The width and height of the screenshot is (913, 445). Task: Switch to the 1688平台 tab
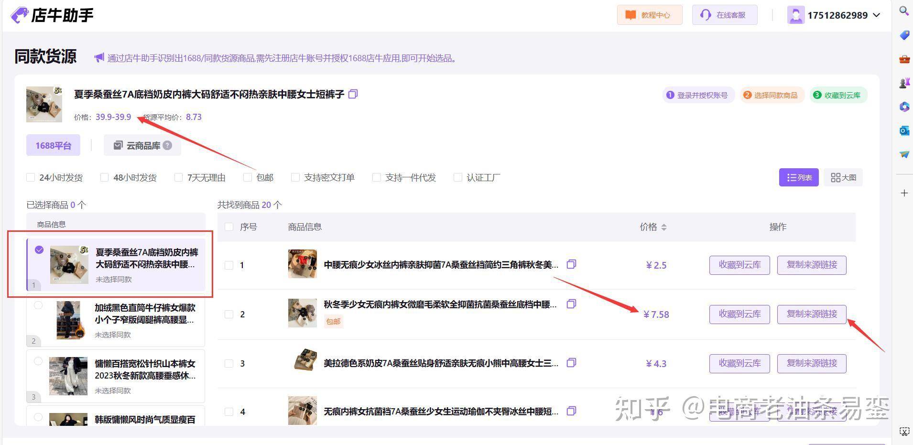point(53,145)
